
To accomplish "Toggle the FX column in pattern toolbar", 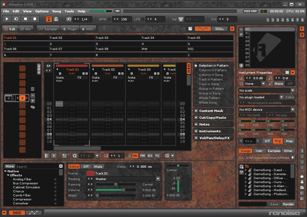I will pos(157,156).
